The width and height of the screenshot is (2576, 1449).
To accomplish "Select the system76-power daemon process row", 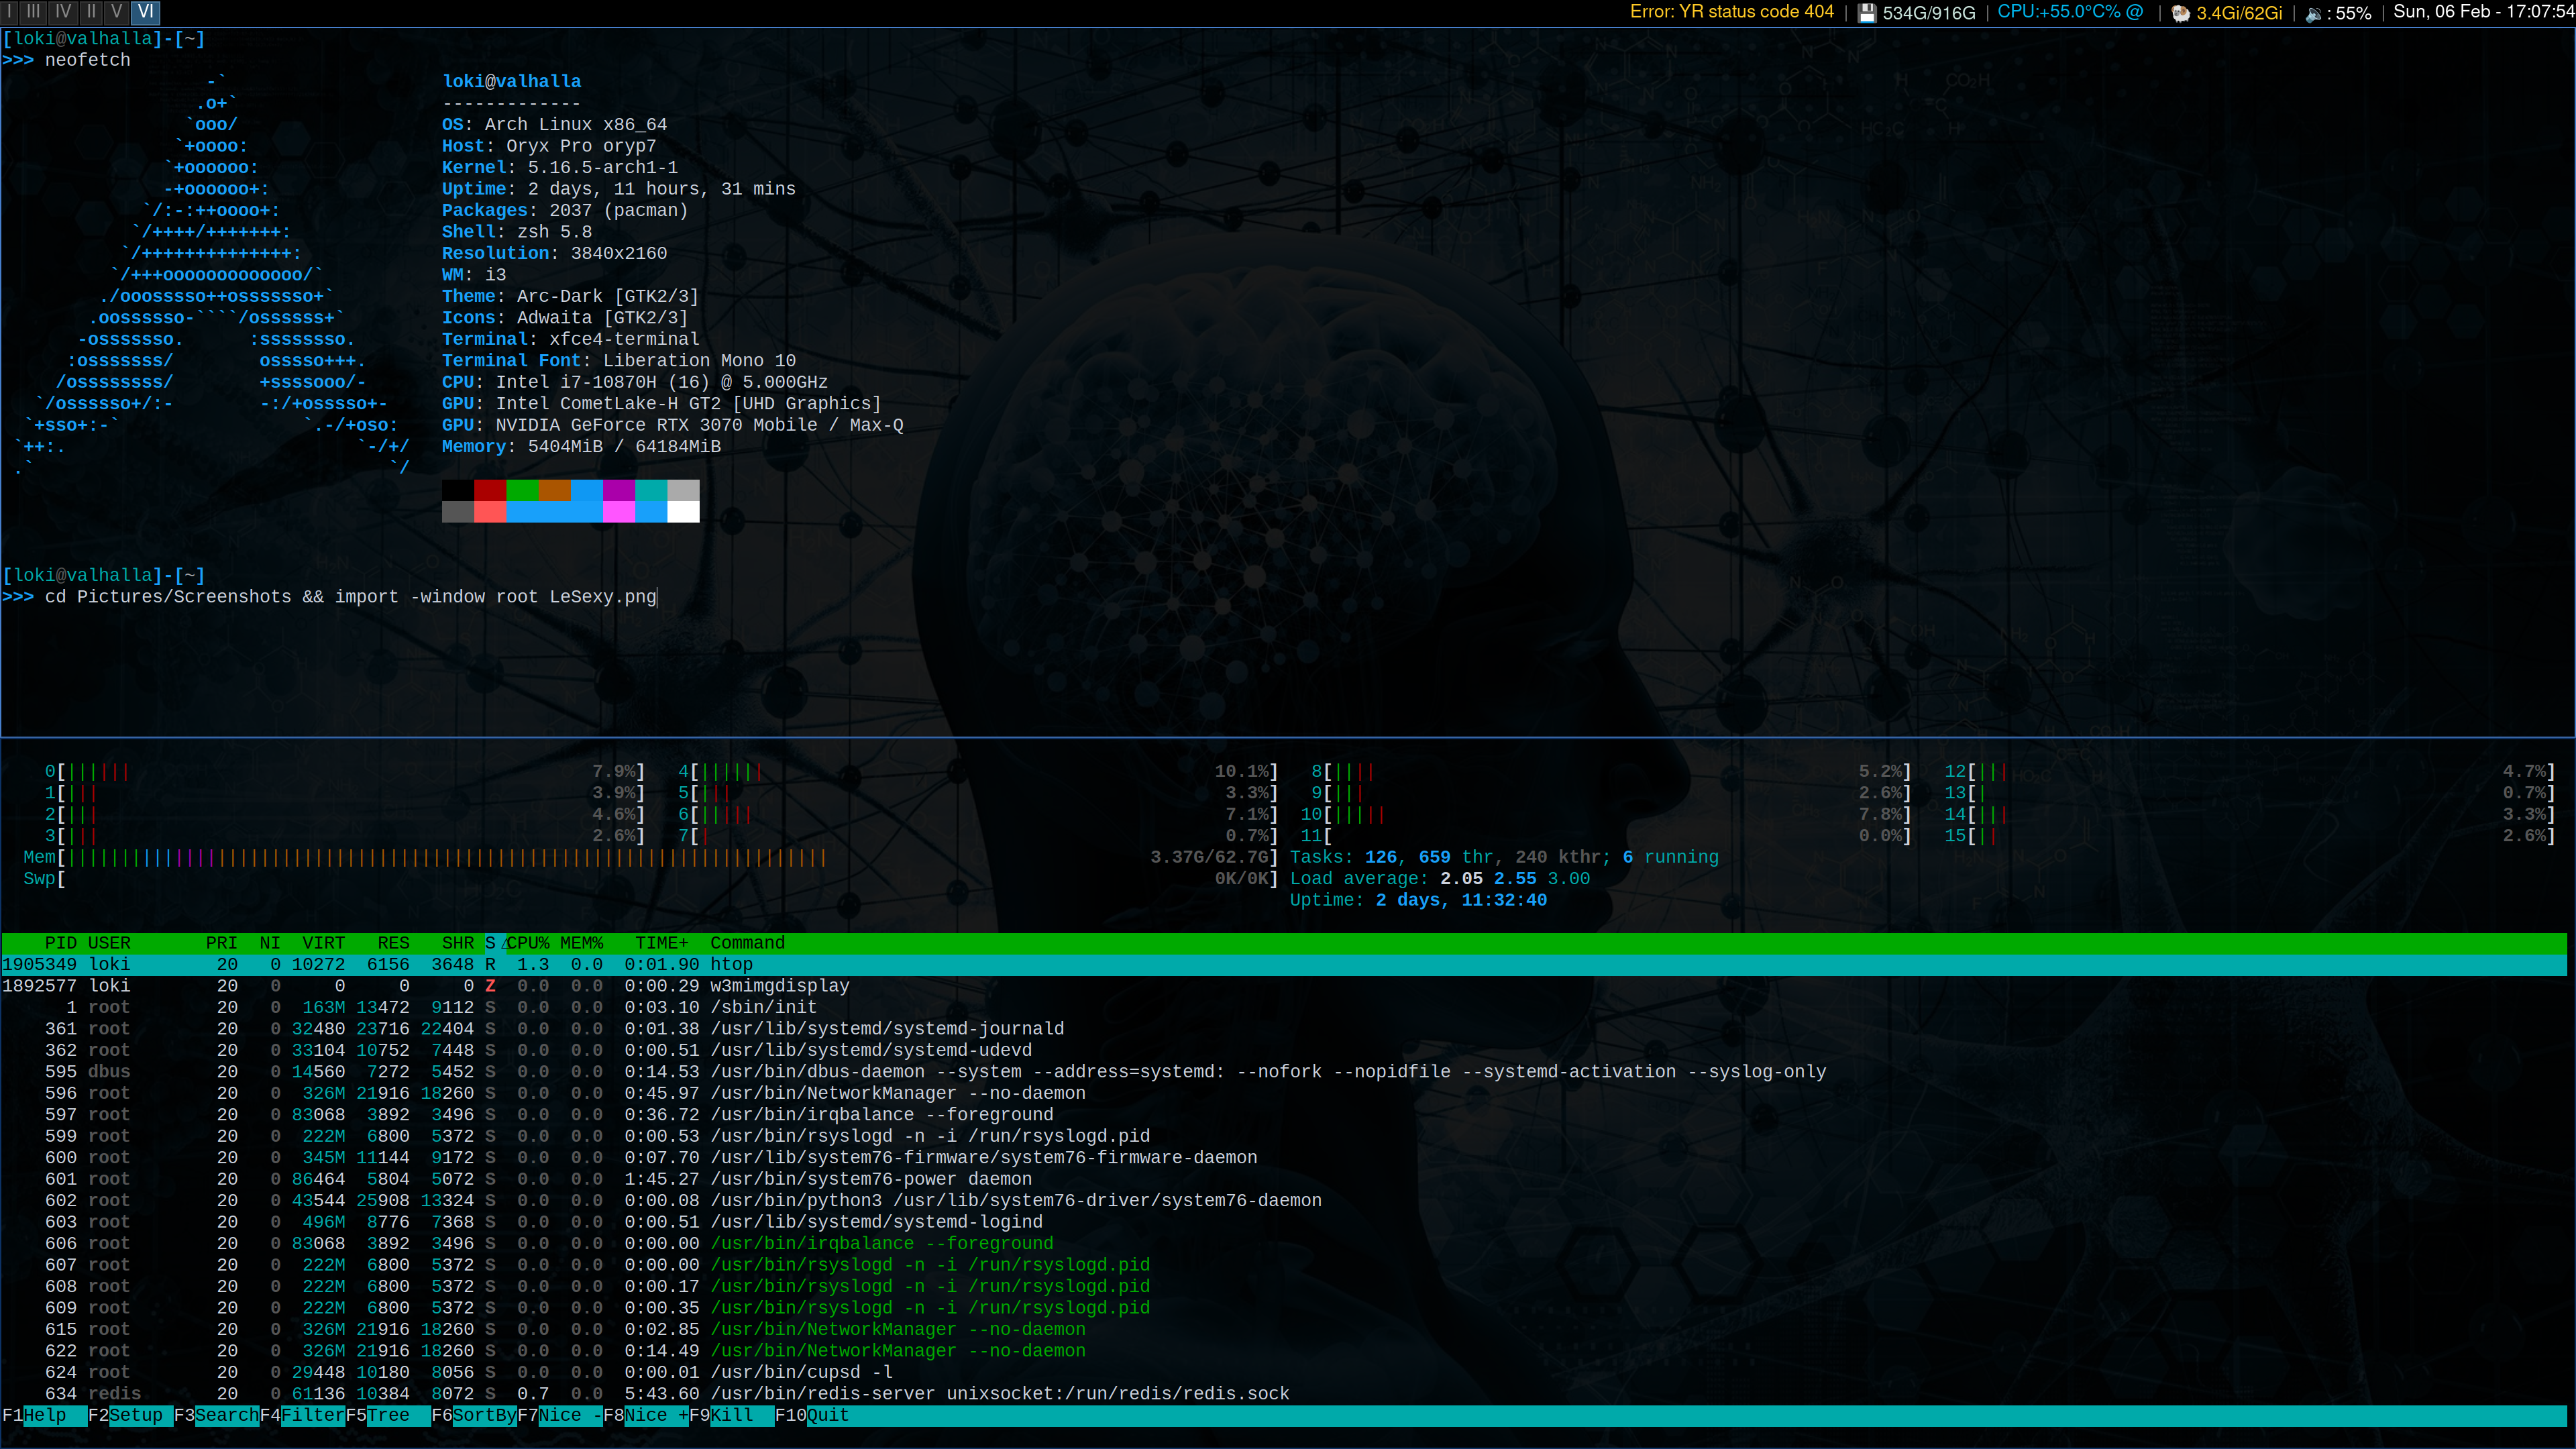I will [x=1284, y=1179].
